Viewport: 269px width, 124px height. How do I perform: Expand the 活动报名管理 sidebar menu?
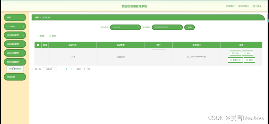tap(15, 35)
